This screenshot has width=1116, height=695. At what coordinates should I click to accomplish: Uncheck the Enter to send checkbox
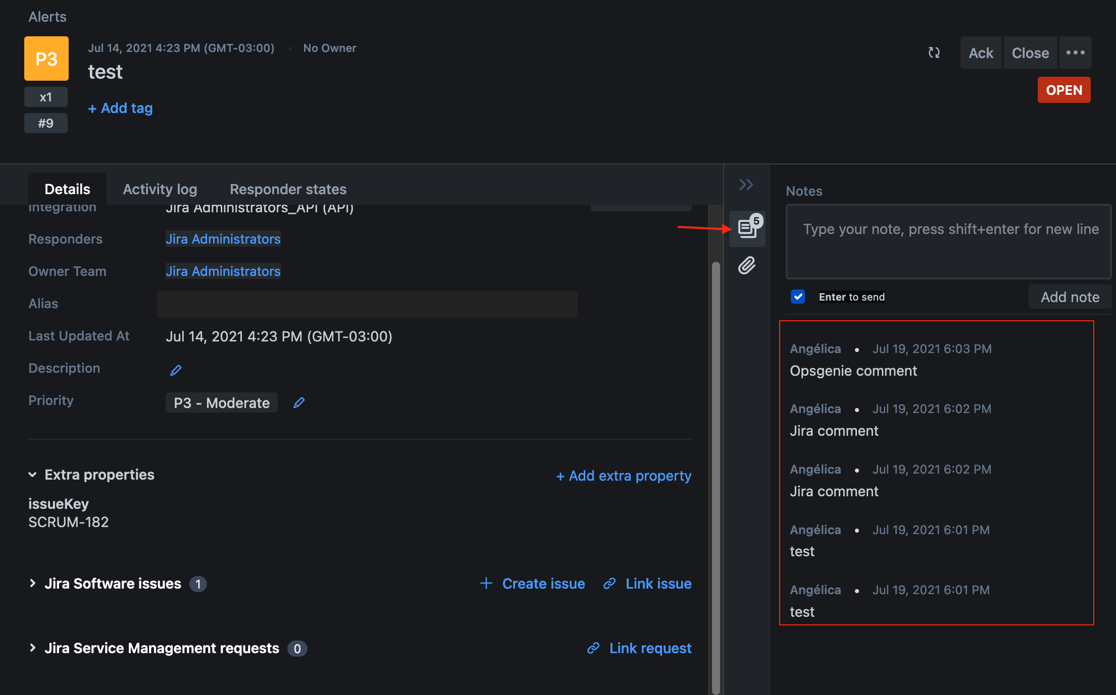point(798,297)
